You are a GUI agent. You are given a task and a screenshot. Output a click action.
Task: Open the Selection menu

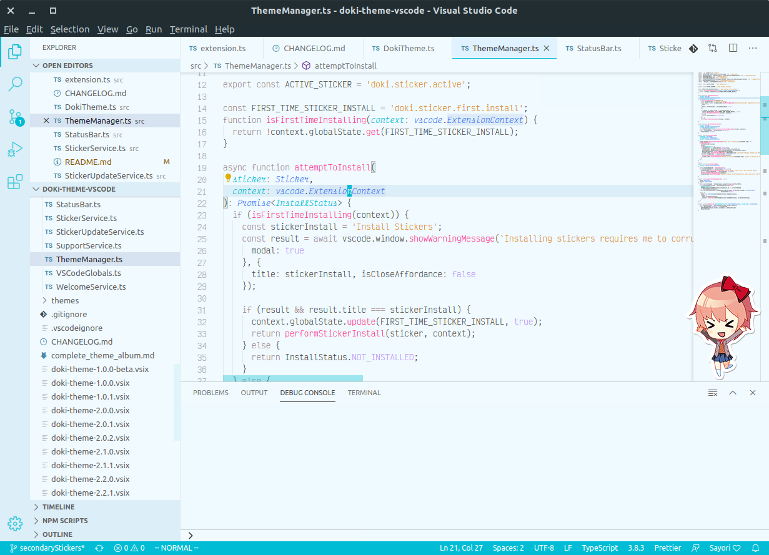[x=70, y=29]
